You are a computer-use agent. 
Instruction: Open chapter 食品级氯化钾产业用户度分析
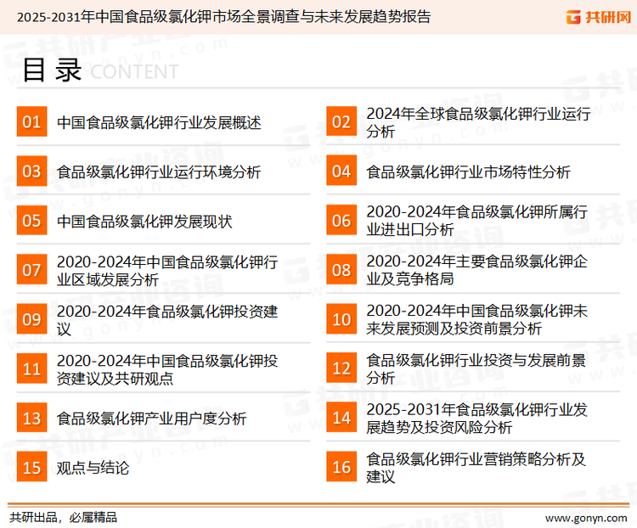pos(151,418)
